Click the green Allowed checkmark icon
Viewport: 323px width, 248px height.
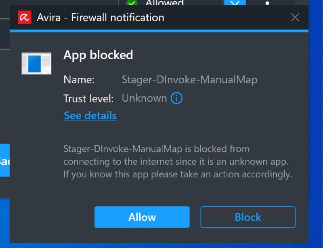(132, 3)
